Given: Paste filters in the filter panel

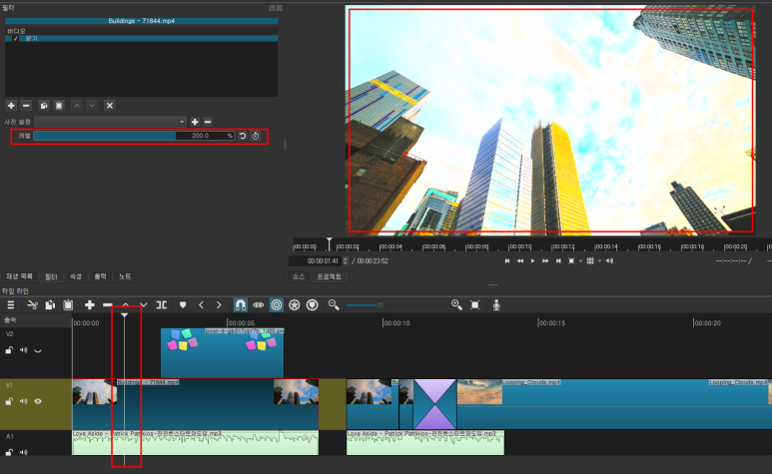Looking at the screenshot, I should click(x=59, y=105).
